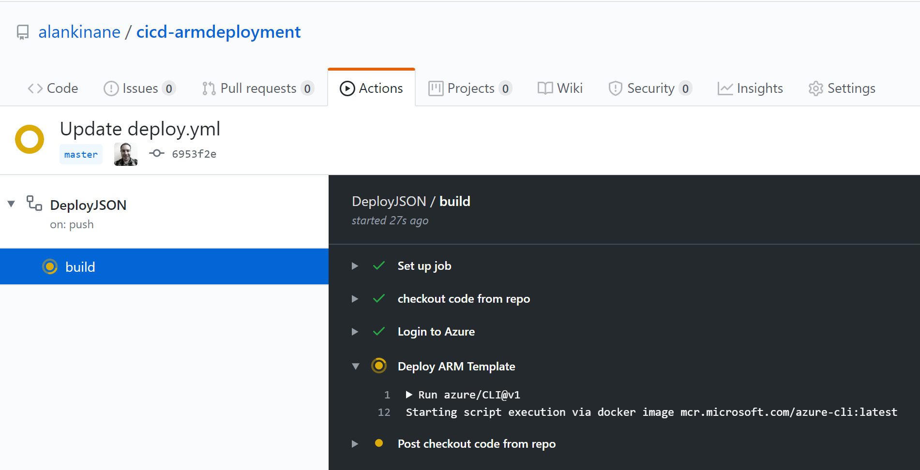
Task: Click the Actions play circle icon
Action: [347, 88]
